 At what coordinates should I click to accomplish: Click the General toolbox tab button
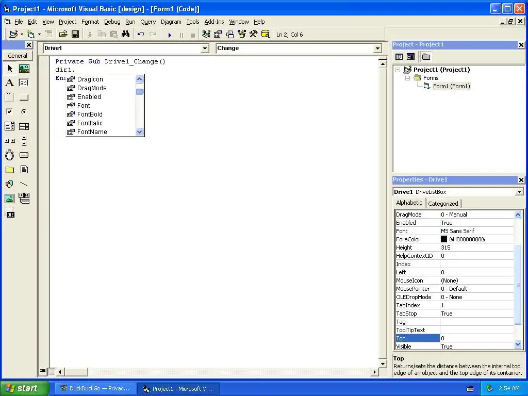(18, 56)
